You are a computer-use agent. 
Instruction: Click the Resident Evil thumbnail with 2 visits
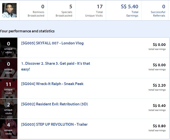pos(9,109)
